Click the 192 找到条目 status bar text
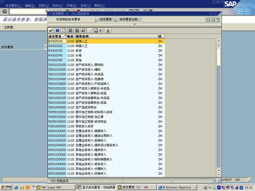The image size is (255, 191). (x=59, y=181)
